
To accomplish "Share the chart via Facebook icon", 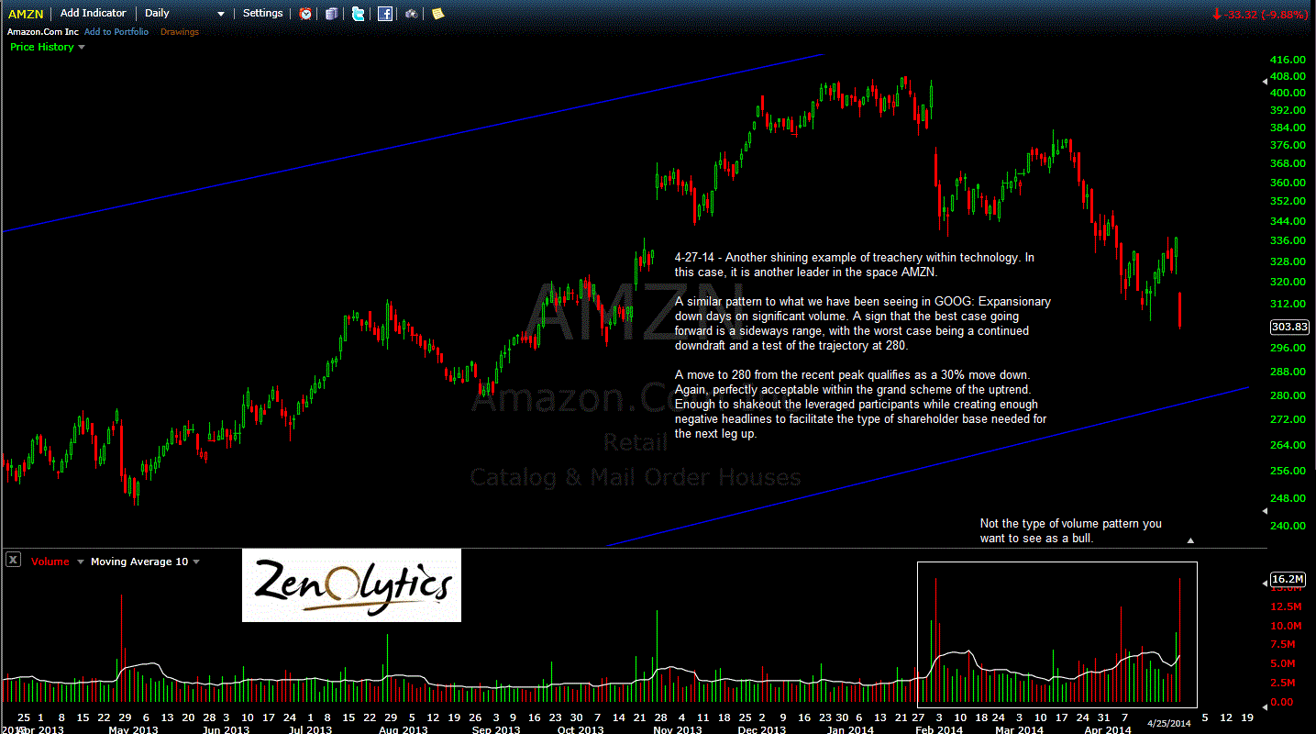I will coord(385,14).
